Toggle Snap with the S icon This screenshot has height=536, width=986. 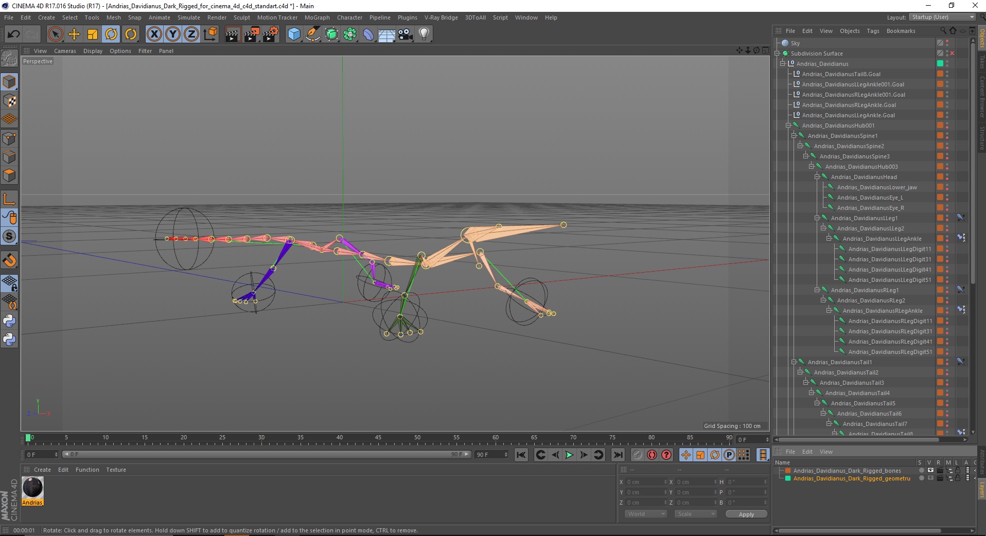point(9,236)
